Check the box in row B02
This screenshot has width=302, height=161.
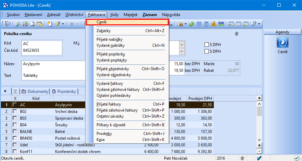coord(15,112)
